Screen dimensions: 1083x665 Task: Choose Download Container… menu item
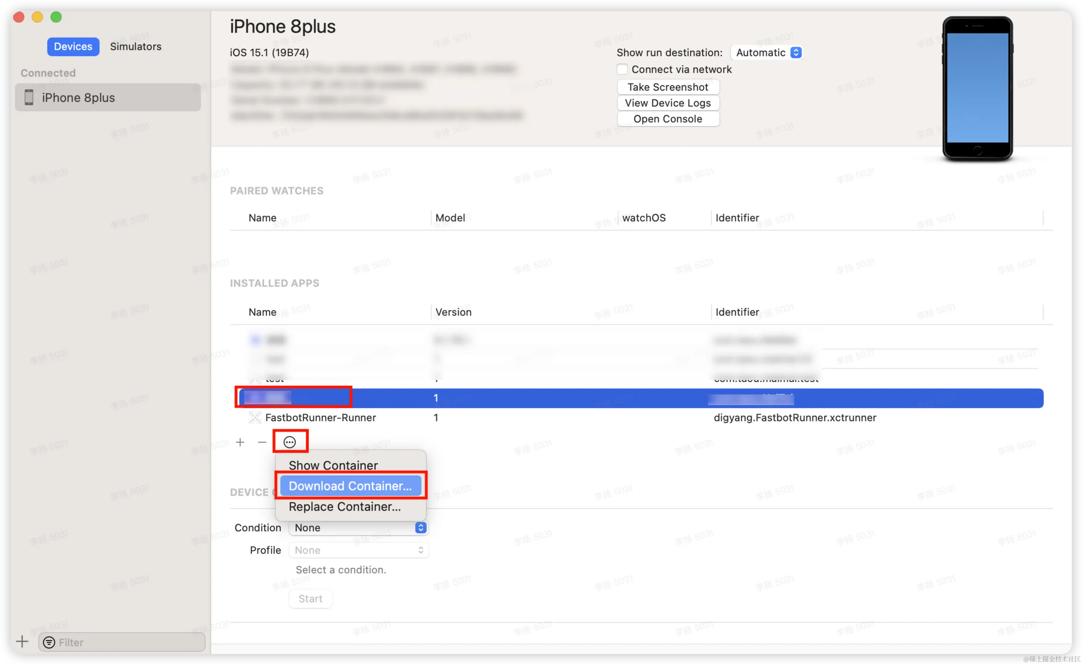pos(350,486)
